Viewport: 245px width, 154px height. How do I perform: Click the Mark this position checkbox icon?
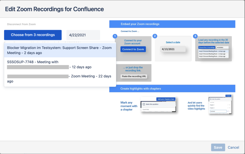[144, 104]
